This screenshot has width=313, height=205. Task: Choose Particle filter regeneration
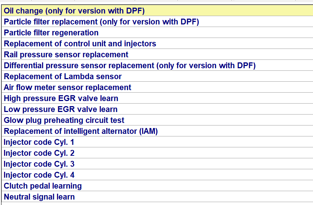pos(51,33)
